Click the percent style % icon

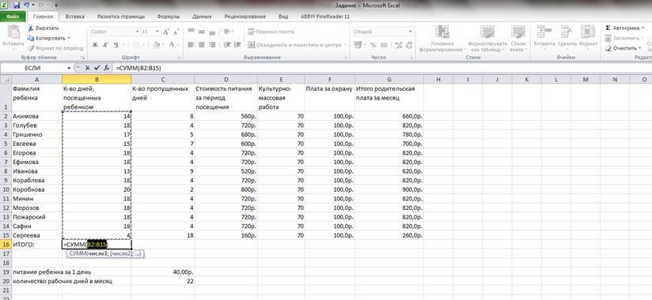pos(373,45)
